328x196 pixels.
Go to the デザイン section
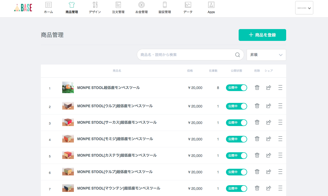coord(95,8)
